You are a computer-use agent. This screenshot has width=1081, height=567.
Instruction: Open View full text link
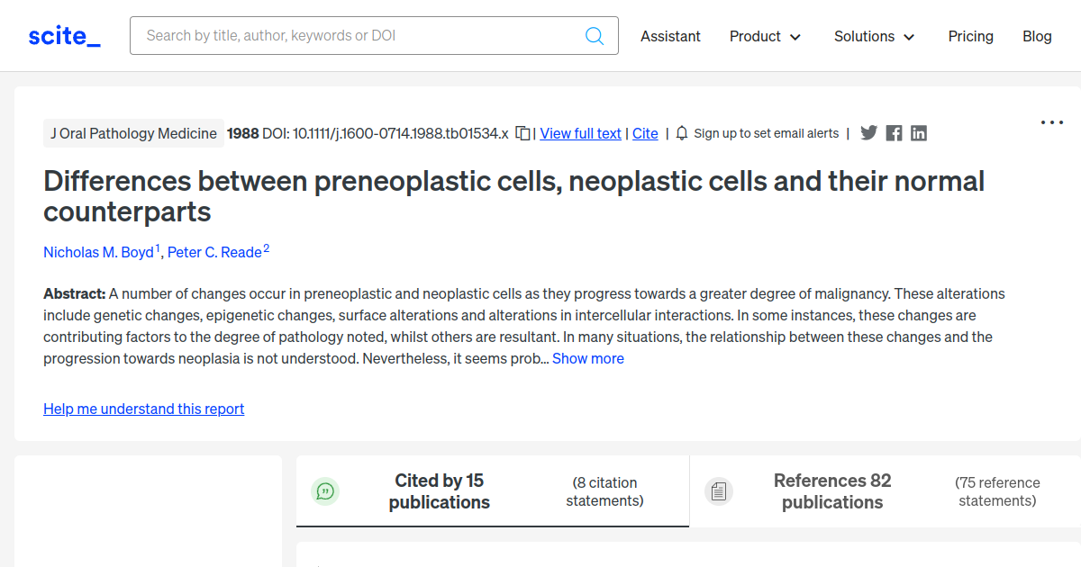580,133
